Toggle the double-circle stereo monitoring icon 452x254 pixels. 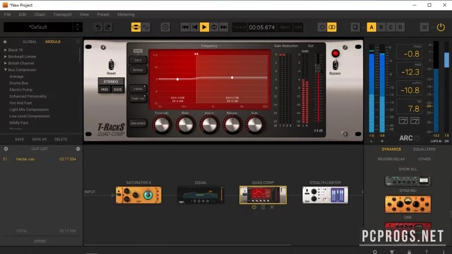coord(332,27)
